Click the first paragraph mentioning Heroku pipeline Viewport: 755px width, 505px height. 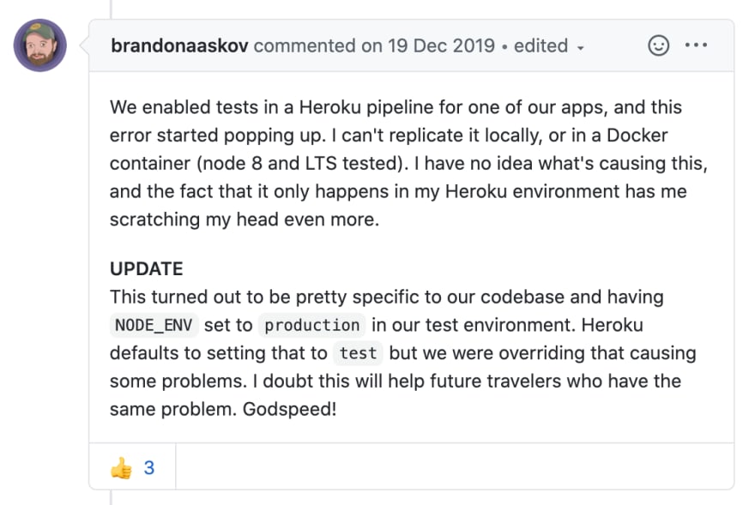point(408,163)
